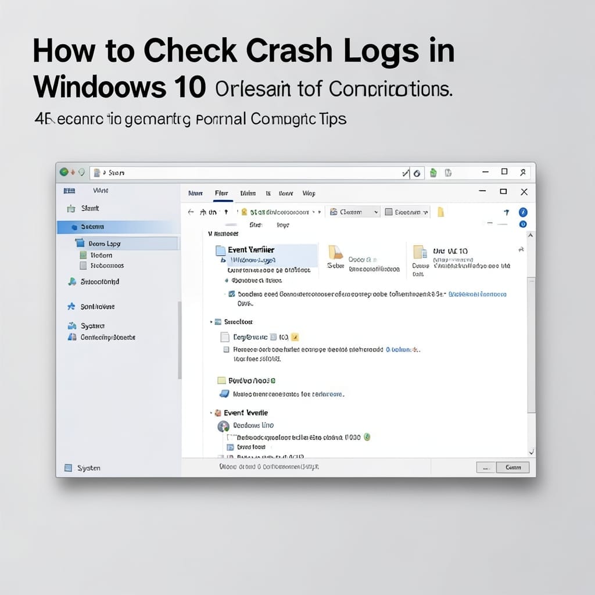Click the round user icon beside Doodows lino
Viewport: 595px width, 595px height.
pyautogui.click(x=224, y=426)
